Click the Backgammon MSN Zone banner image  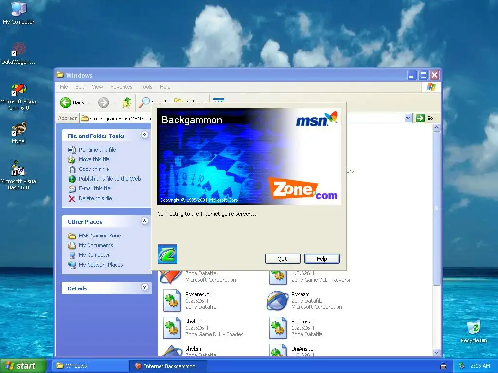[249, 157]
